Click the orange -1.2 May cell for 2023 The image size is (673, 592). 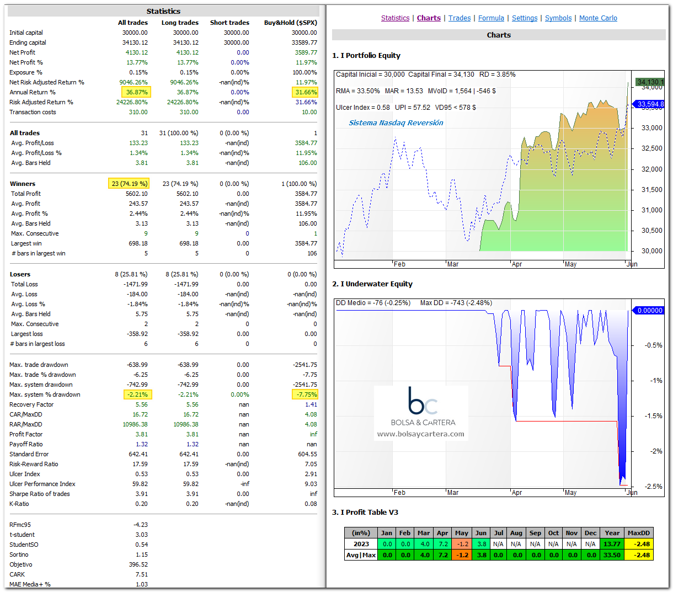462,543
